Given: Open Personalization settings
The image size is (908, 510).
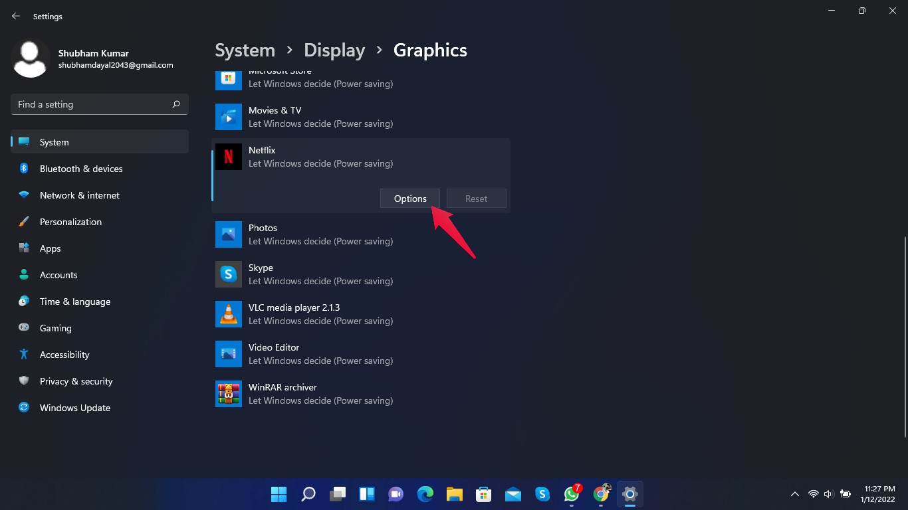Looking at the screenshot, I should pos(70,222).
